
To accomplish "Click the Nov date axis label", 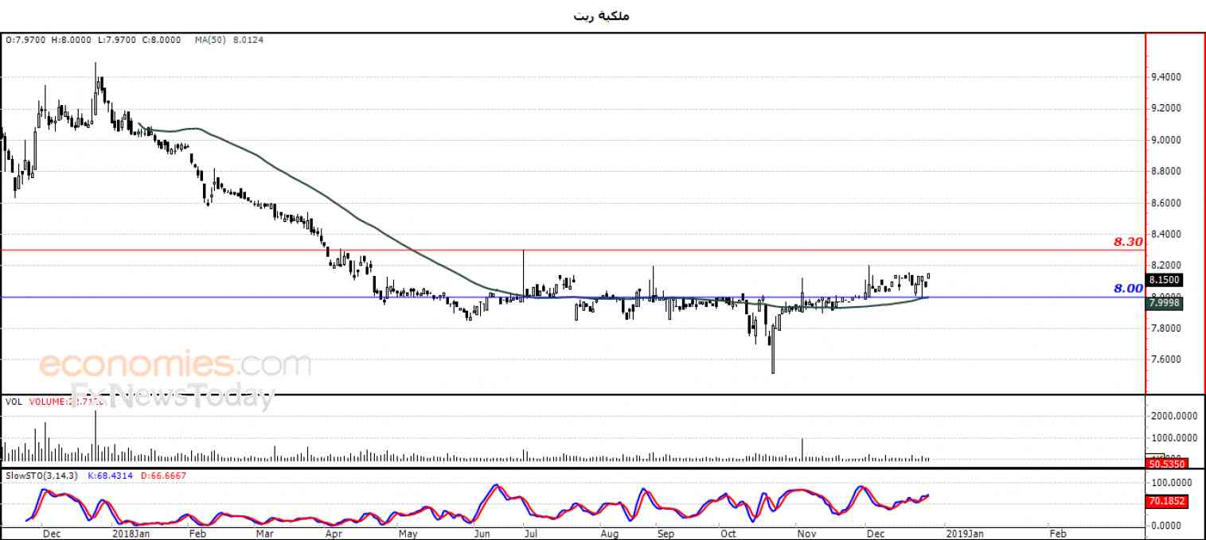I will pyautogui.click(x=807, y=534).
